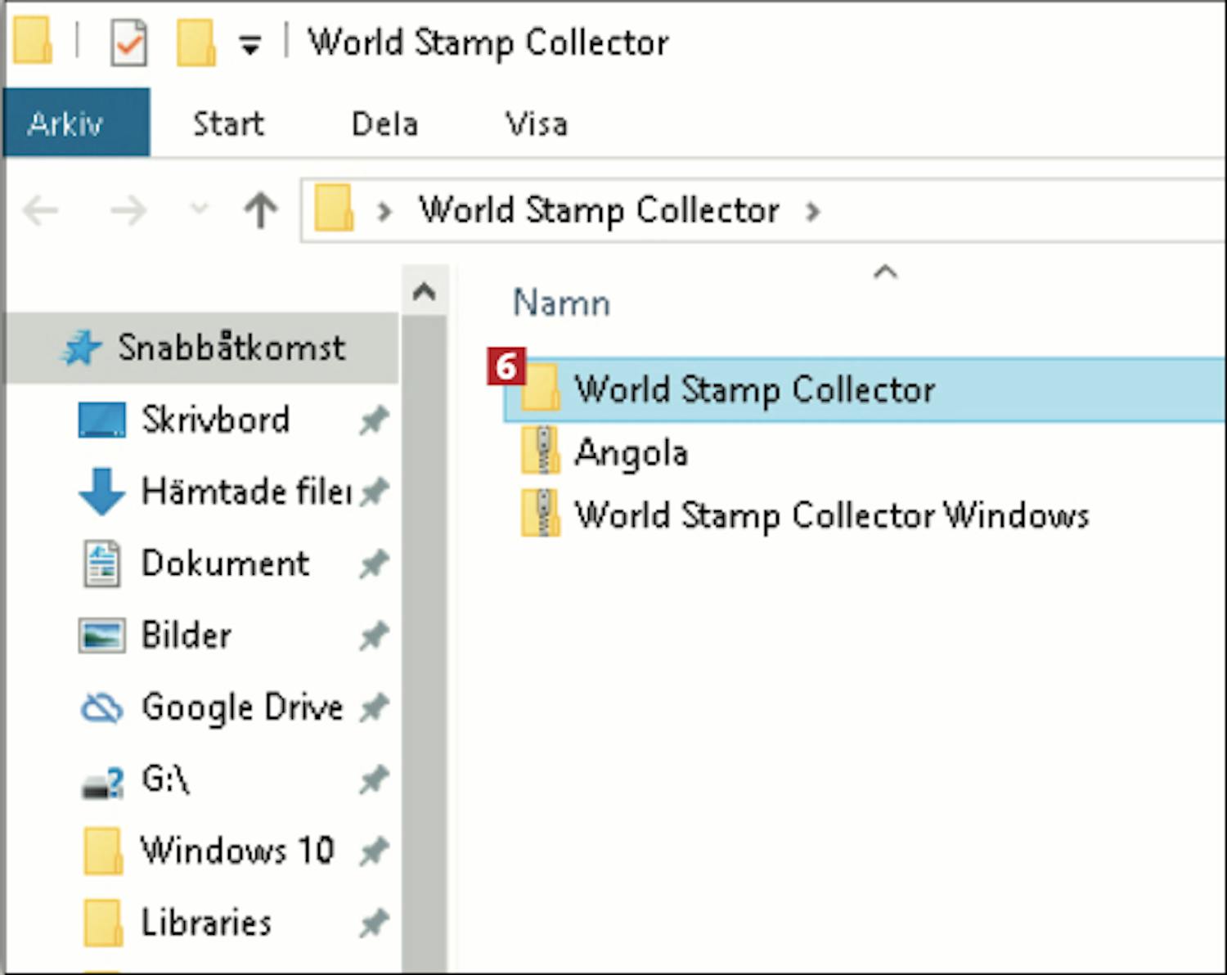This screenshot has height=975, width=1227.
Task: Switch to the Start ribbon tab
Action: (228, 124)
